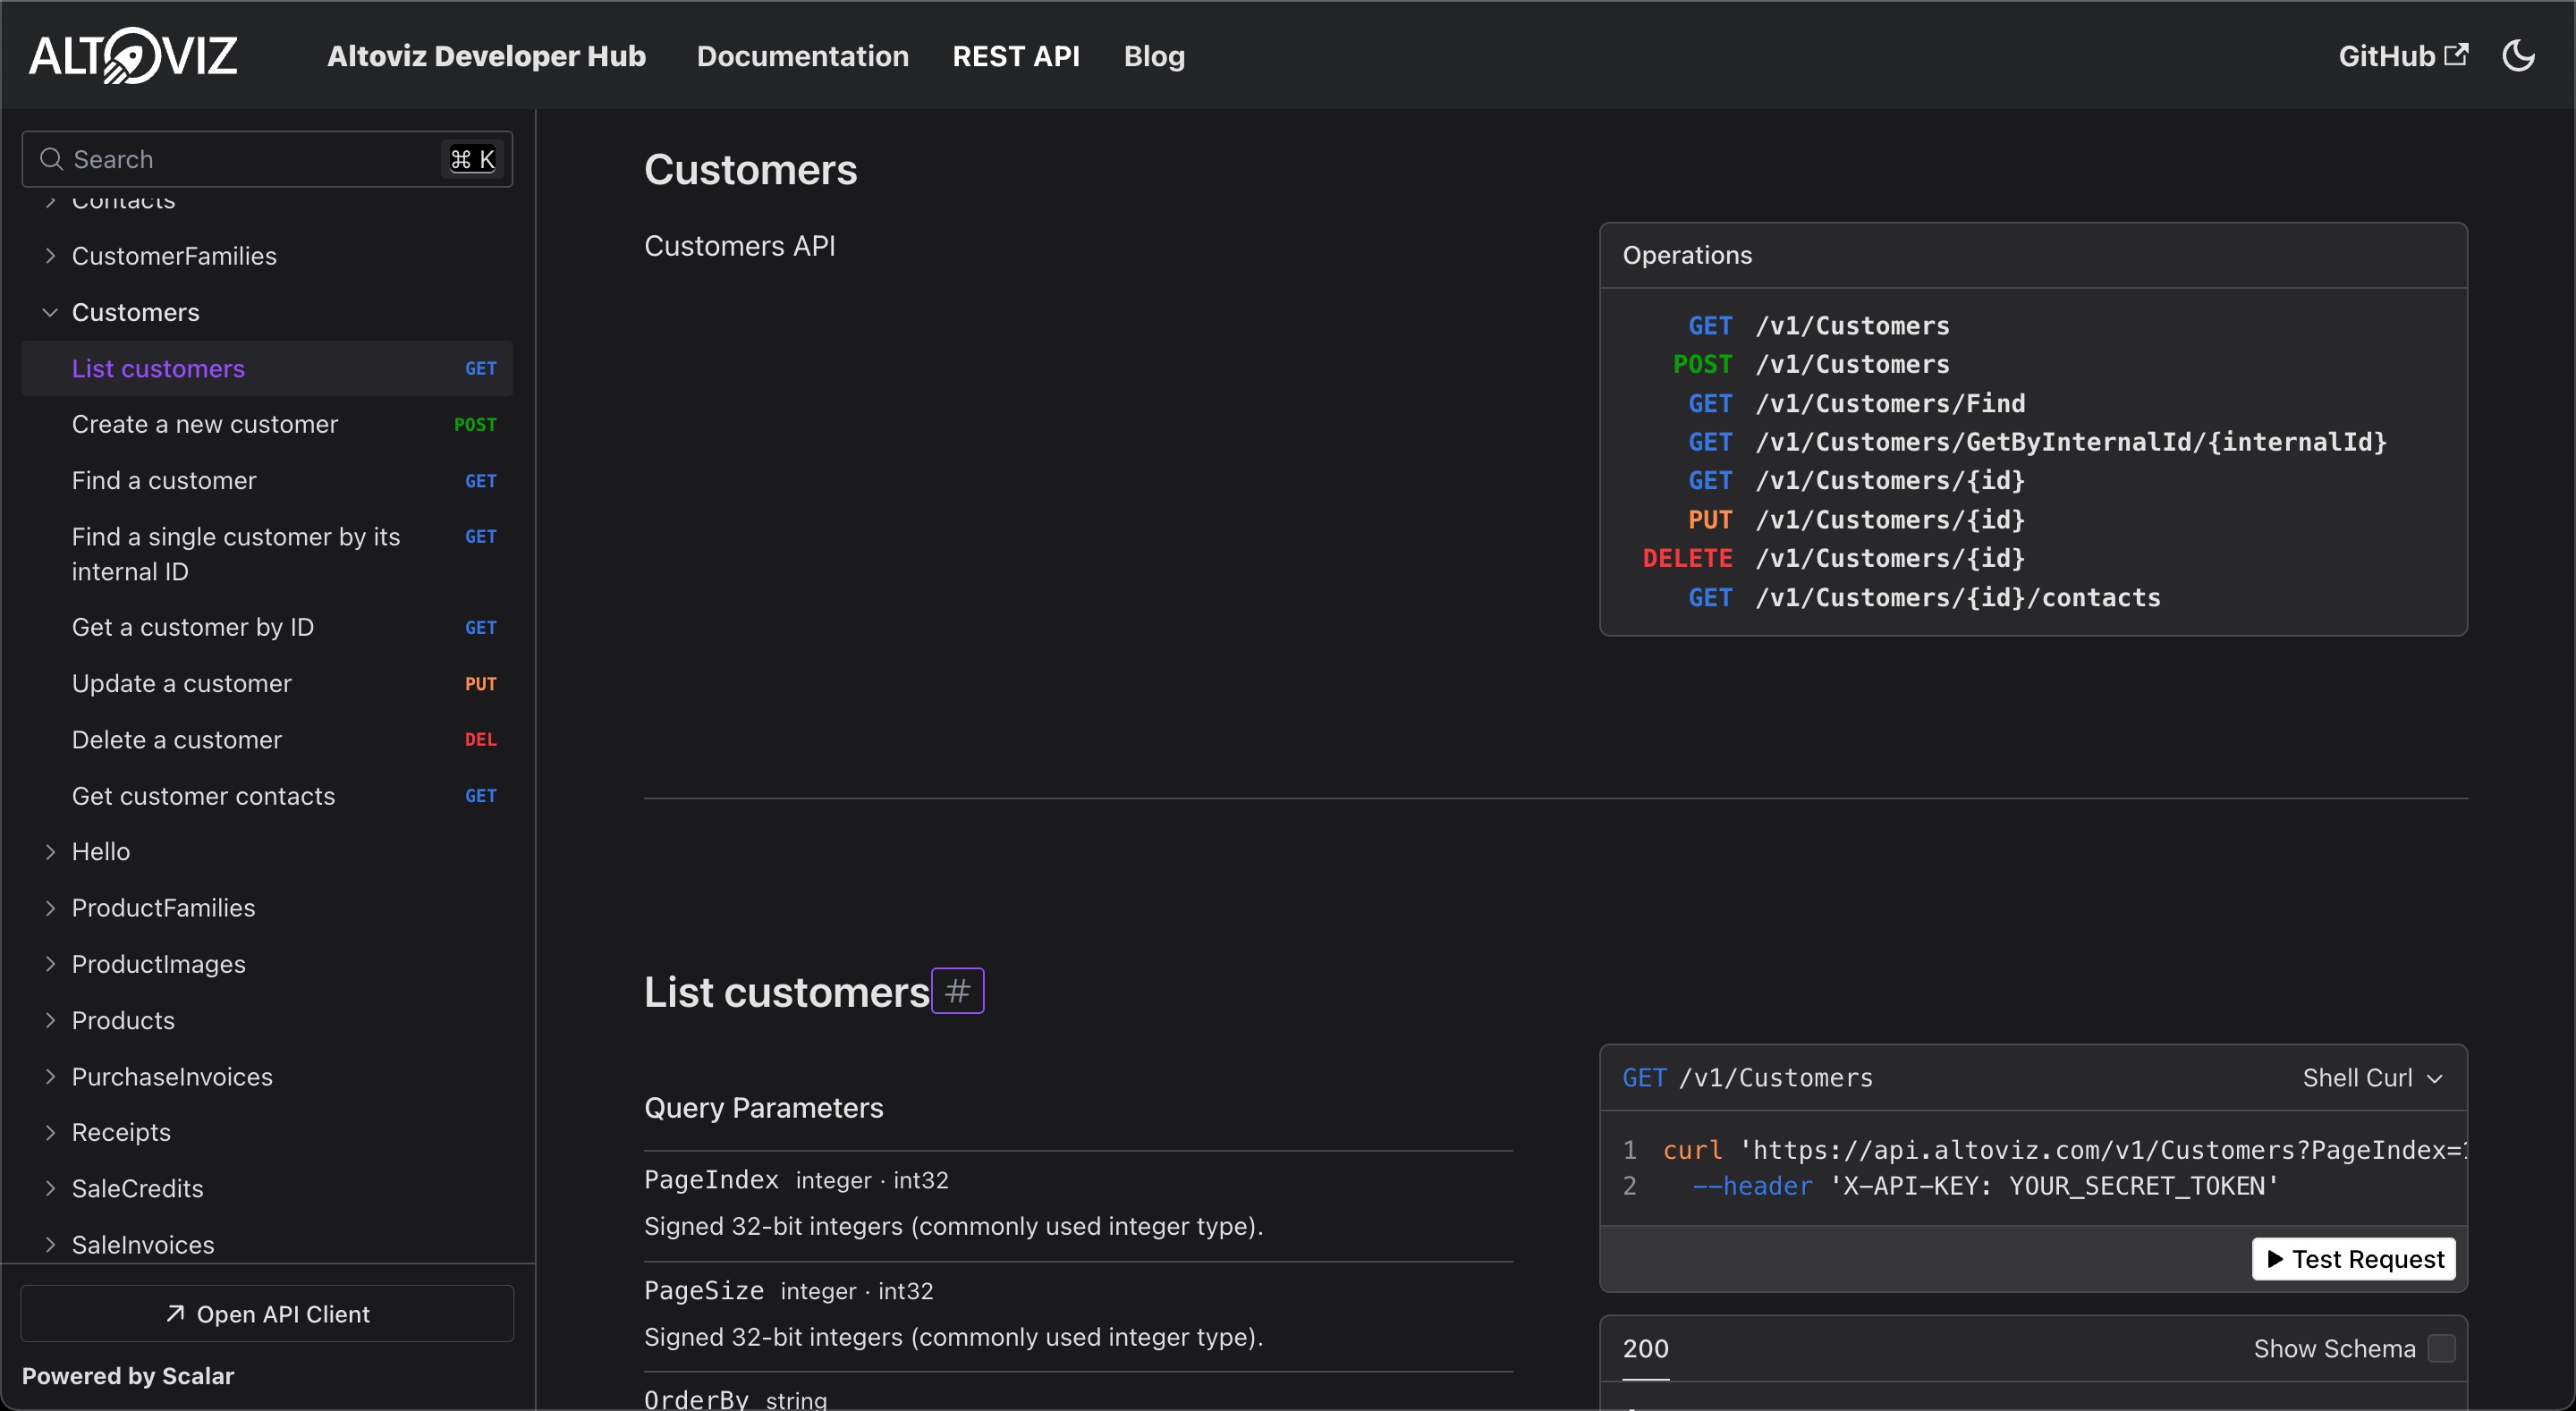Click the hash anchor next to List customers
The width and height of the screenshot is (2576, 1411).
[958, 991]
